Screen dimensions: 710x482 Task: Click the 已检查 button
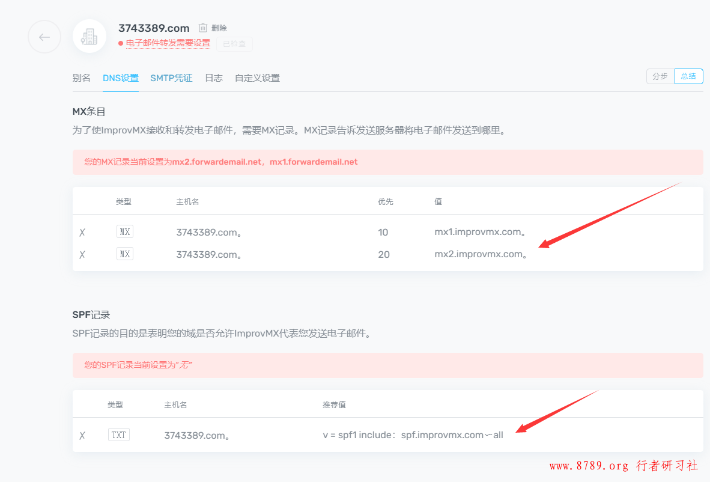[x=234, y=44]
